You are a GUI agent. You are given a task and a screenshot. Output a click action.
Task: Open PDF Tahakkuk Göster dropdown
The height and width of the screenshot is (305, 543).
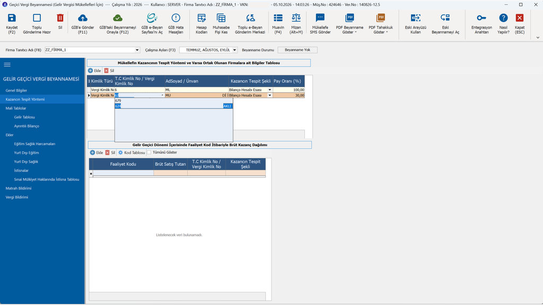pos(381,24)
